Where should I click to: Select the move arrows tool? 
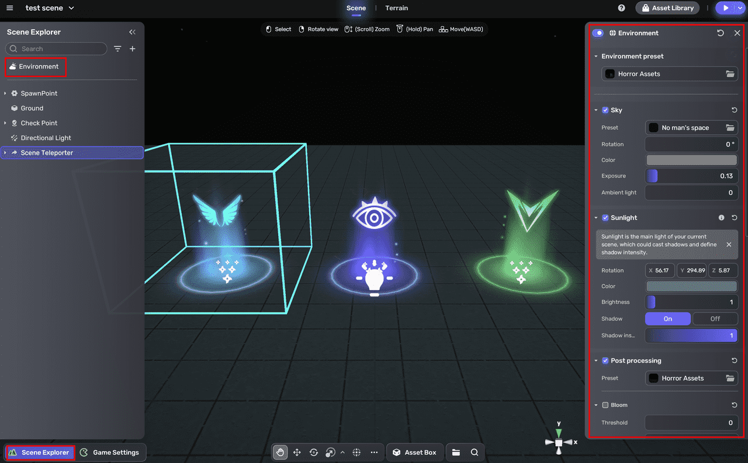point(297,452)
